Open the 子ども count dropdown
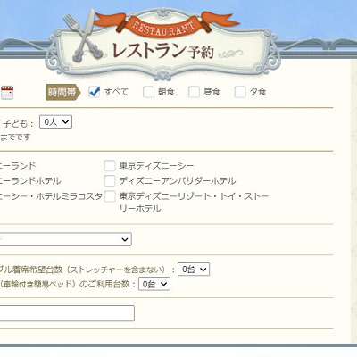The image size is (357, 357). coord(56,122)
